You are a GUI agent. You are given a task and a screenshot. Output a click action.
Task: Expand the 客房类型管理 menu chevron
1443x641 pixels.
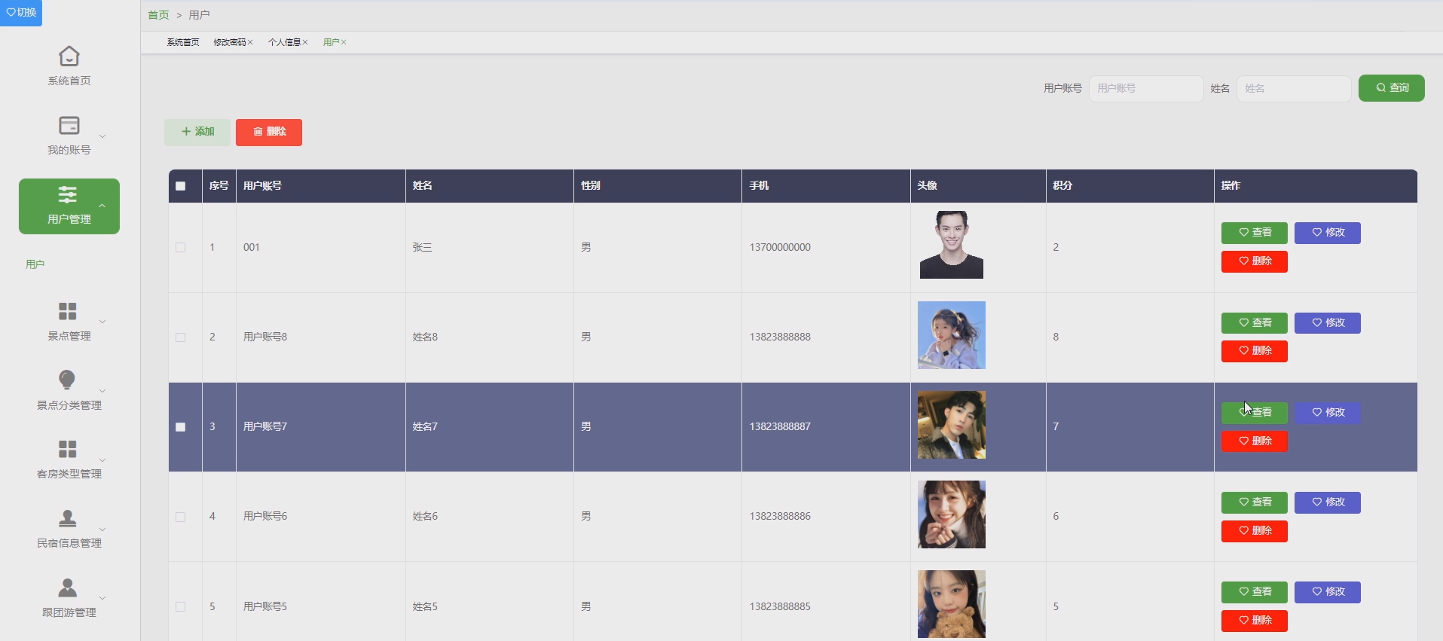[x=102, y=460]
